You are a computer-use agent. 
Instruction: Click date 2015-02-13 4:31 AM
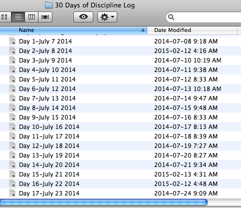[x=186, y=174]
